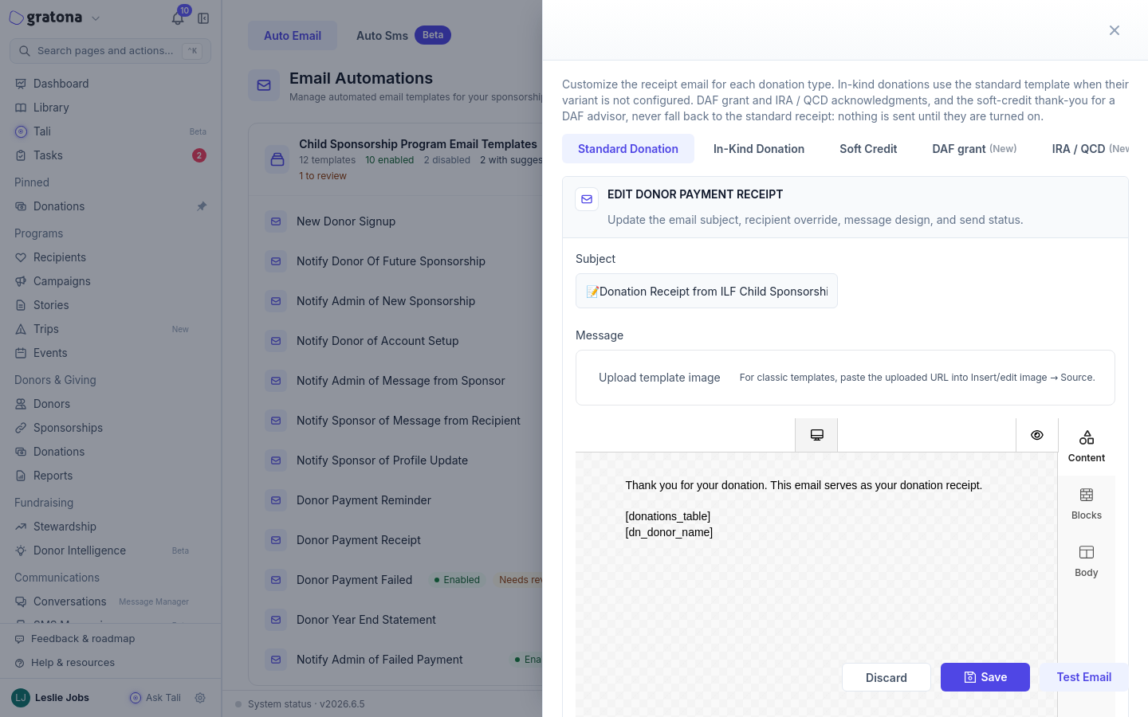This screenshot has height=717, width=1148.
Task: Switch to the DAF grant tab
Action: tap(974, 149)
